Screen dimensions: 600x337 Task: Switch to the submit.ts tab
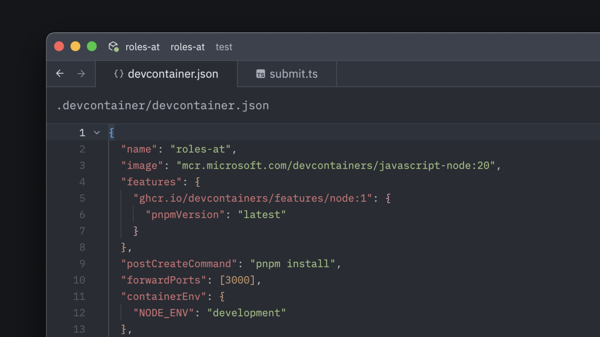click(293, 74)
